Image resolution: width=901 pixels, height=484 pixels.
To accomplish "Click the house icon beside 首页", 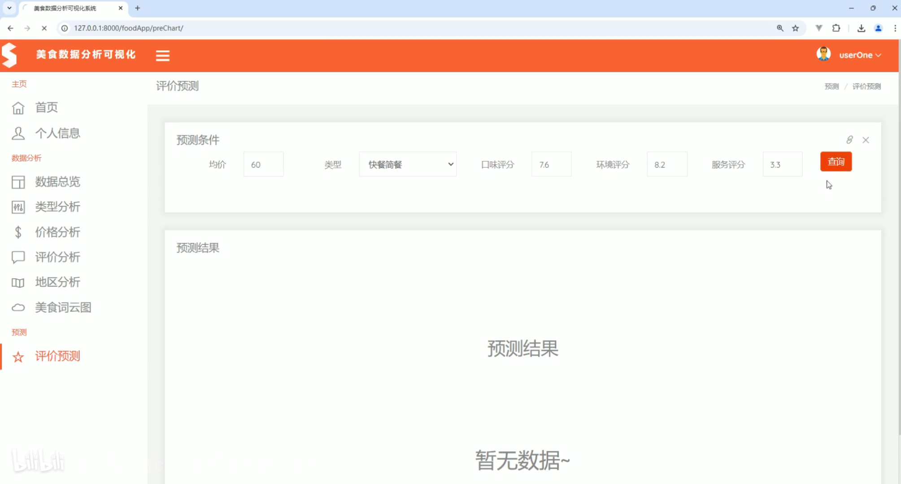I will [18, 108].
